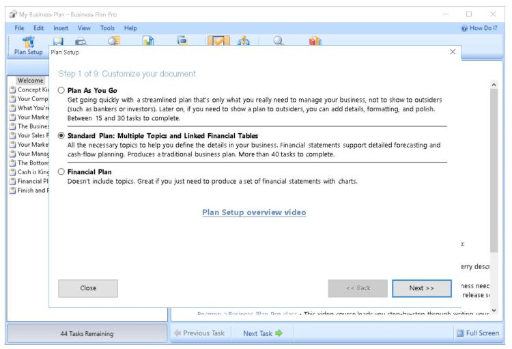Open the View menu
512x349 pixels.
[x=84, y=28]
